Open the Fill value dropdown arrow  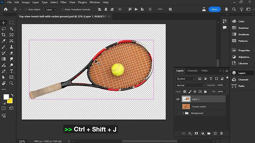click(227, 92)
